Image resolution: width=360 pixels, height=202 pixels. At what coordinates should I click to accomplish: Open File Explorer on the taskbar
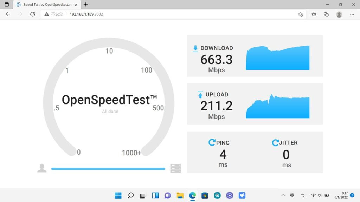pos(180,195)
